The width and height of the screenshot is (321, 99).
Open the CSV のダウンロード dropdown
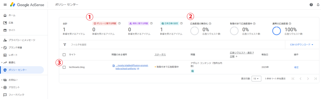[302, 44]
